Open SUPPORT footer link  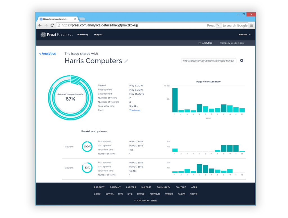click(146, 187)
